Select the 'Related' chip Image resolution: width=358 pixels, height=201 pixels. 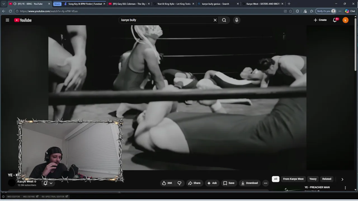tap(327, 179)
